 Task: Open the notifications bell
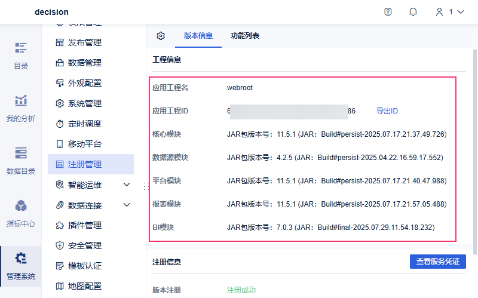point(413,12)
